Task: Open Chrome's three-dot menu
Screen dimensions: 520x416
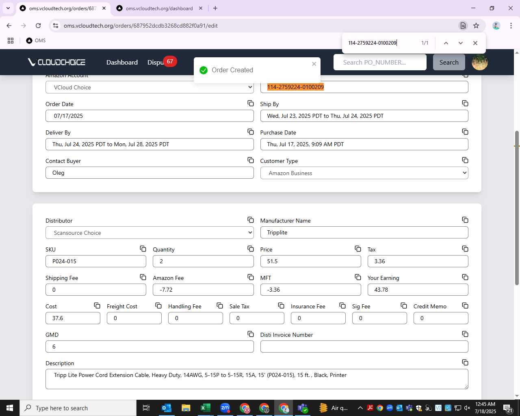Action: (x=511, y=26)
